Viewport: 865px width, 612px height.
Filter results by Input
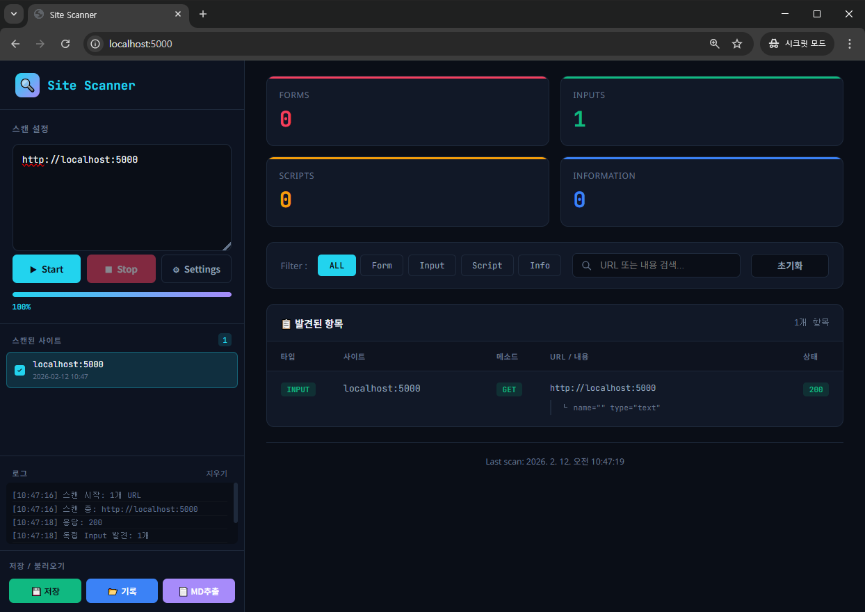click(432, 266)
